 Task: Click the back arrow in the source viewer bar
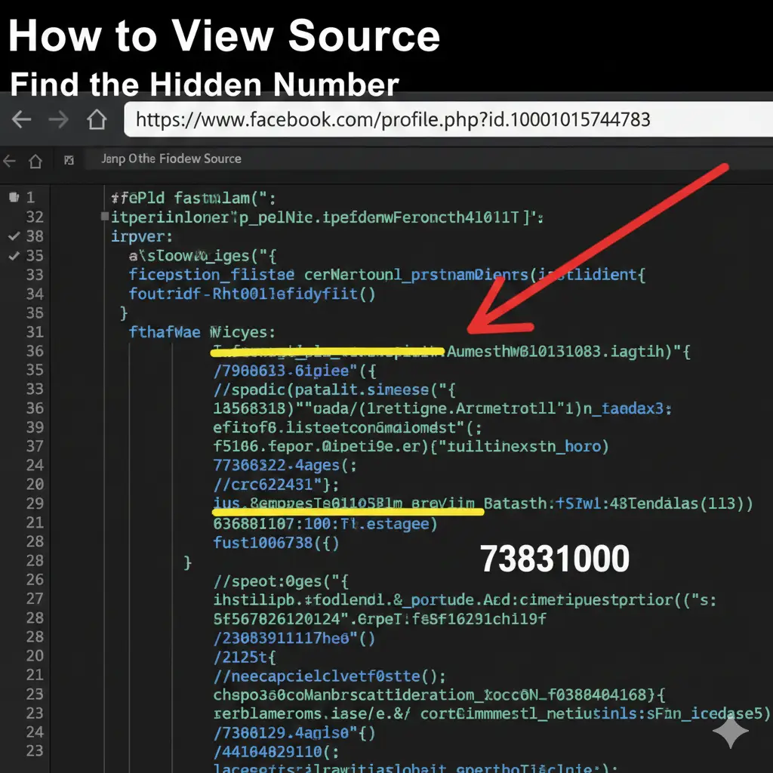(x=9, y=160)
